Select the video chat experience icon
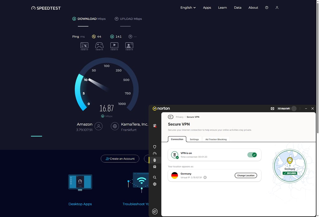This screenshot has height=217, width=319. click(x=129, y=46)
